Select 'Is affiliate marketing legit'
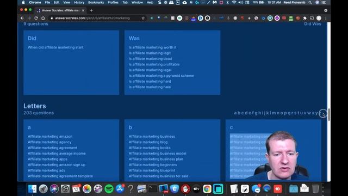 click(x=150, y=53)
